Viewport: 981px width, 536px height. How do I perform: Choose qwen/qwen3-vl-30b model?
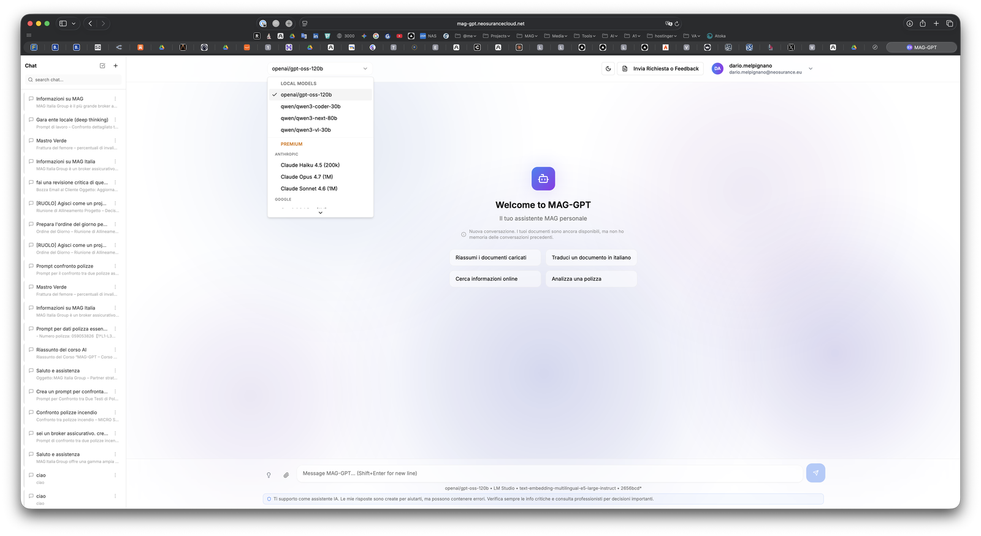[x=320, y=130]
